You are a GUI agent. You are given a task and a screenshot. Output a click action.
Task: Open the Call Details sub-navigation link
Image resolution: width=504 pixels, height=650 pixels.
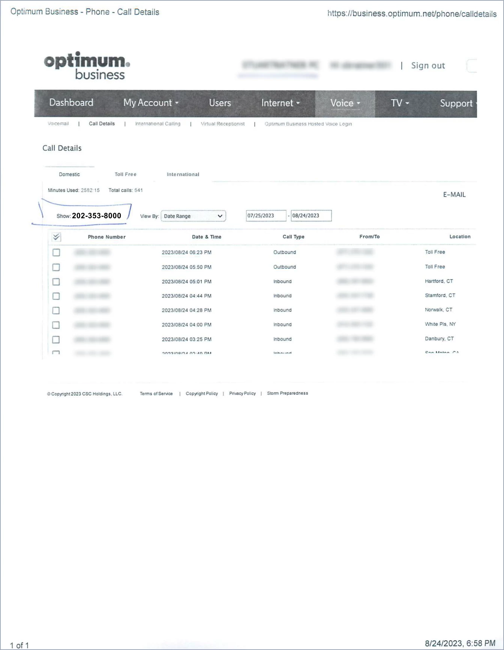[102, 123]
